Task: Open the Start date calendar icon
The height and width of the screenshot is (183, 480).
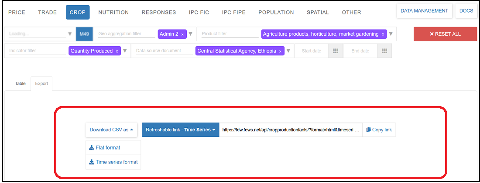Action: [x=336, y=51]
